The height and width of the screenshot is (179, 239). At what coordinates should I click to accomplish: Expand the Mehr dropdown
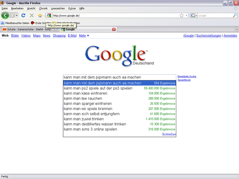click(84, 36)
